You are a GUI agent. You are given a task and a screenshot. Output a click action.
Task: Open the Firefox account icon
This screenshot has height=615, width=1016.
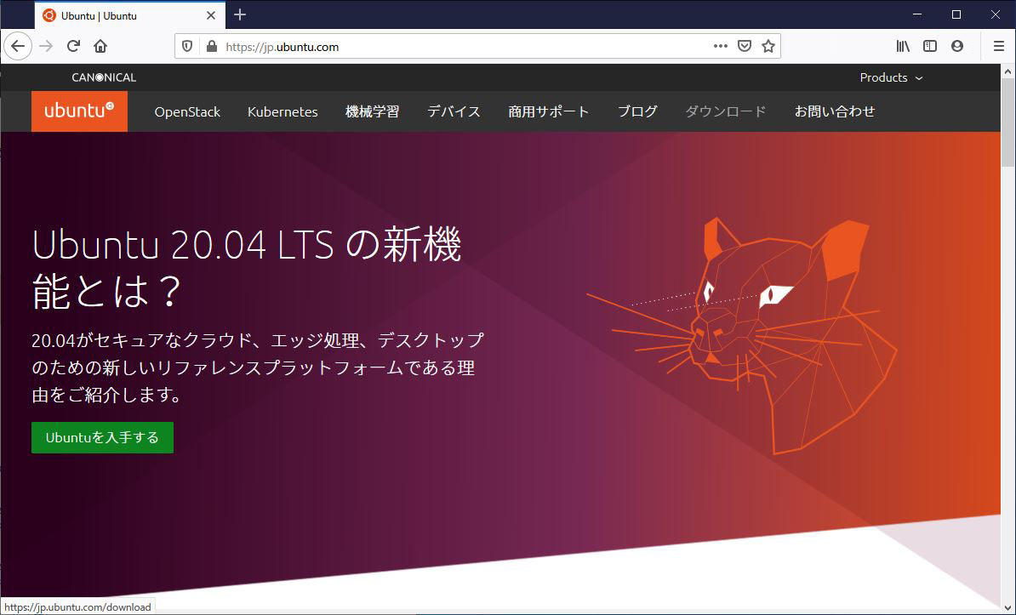click(x=957, y=46)
